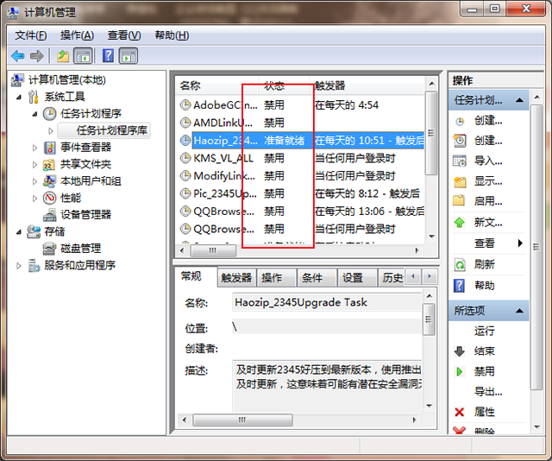Image resolution: width=552 pixels, height=461 pixels.
Task: Click the Forward arrow in the toolbar
Action: point(37,56)
